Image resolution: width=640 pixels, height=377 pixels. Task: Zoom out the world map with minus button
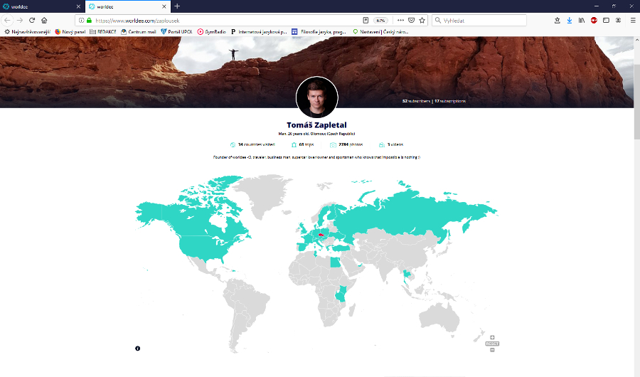coord(492,349)
